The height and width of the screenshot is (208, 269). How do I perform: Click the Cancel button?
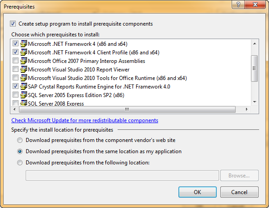click(x=239, y=192)
